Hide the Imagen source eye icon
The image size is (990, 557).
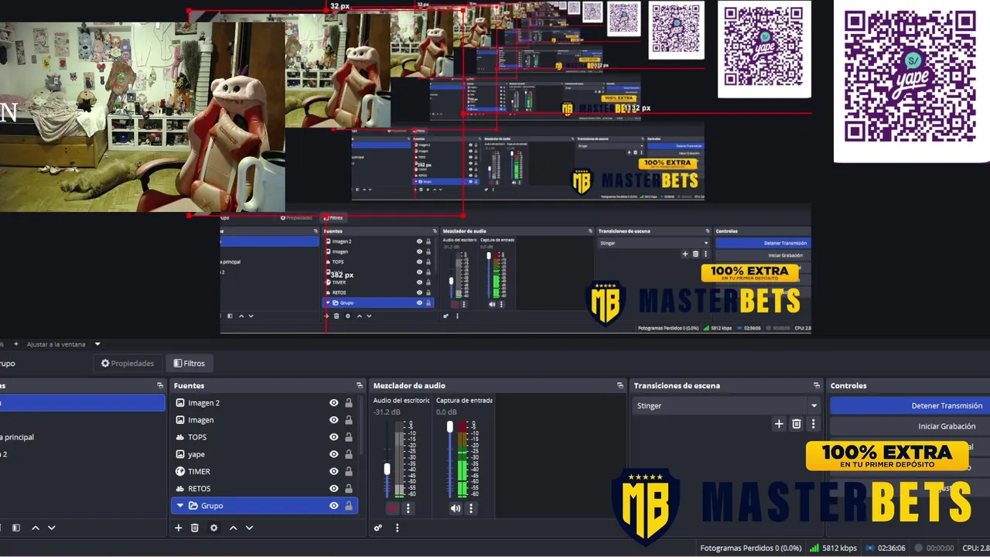[x=334, y=420]
